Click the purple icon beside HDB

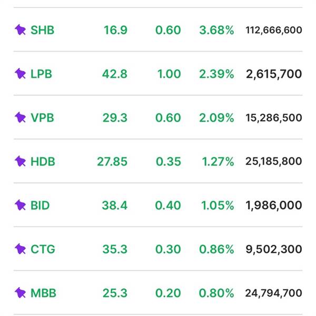(x=20, y=161)
